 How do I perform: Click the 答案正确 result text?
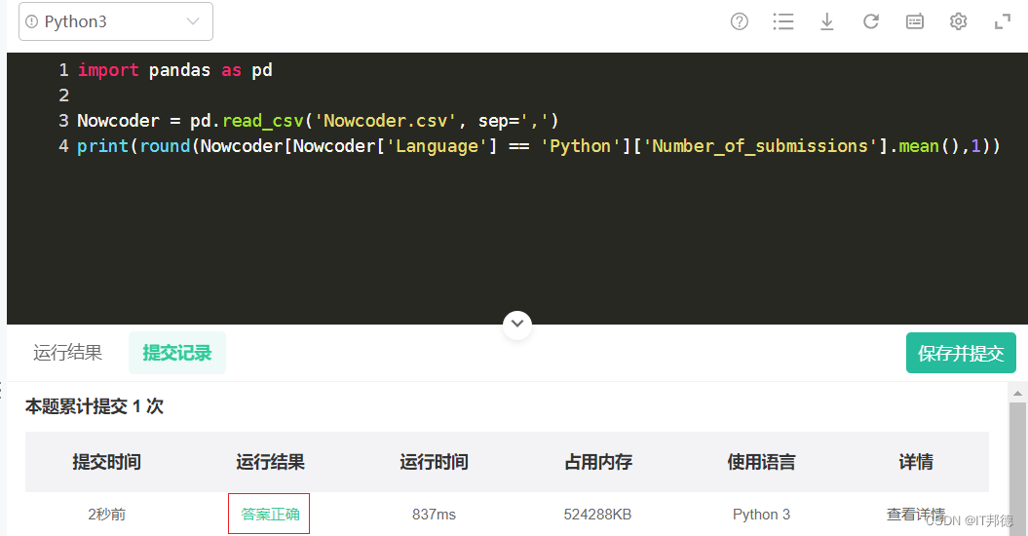pos(270,514)
